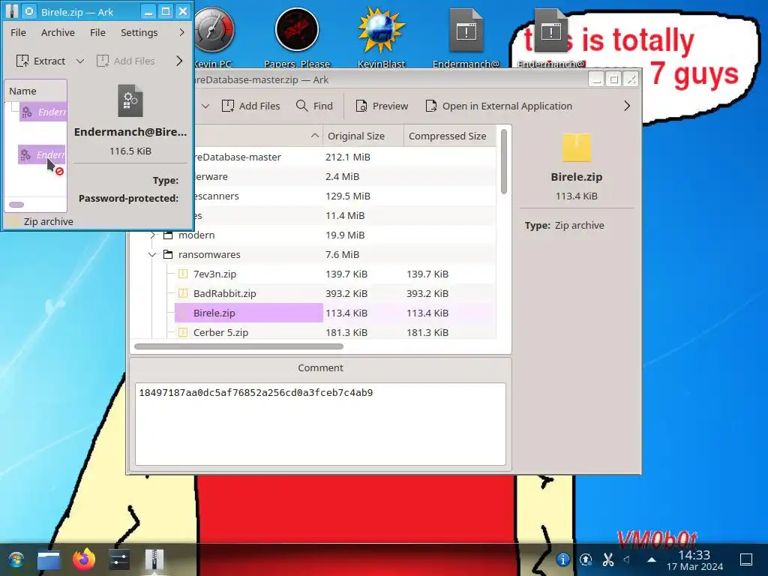Click the pin icon in Birele.zip title bar
Screen dimensions: 768x576
(29, 11)
